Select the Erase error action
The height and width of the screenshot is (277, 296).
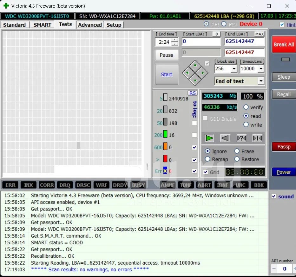(237, 151)
